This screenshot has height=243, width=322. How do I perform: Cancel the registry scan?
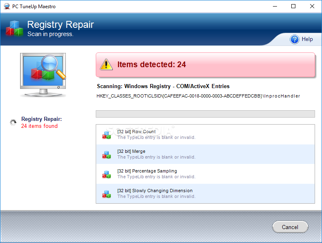click(290, 227)
